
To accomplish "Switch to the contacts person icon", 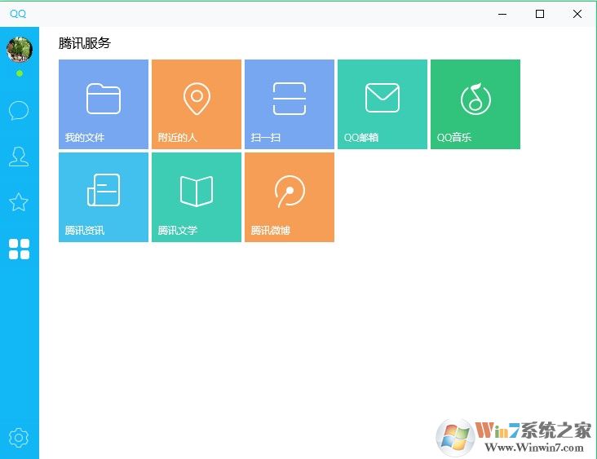I will 19,157.
